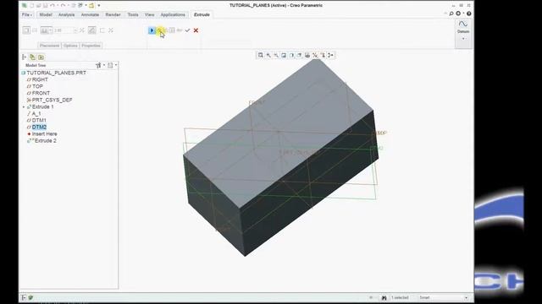This screenshot has width=542, height=304.
Task: Switch to the Model ribbon tab
Action: pos(46,15)
